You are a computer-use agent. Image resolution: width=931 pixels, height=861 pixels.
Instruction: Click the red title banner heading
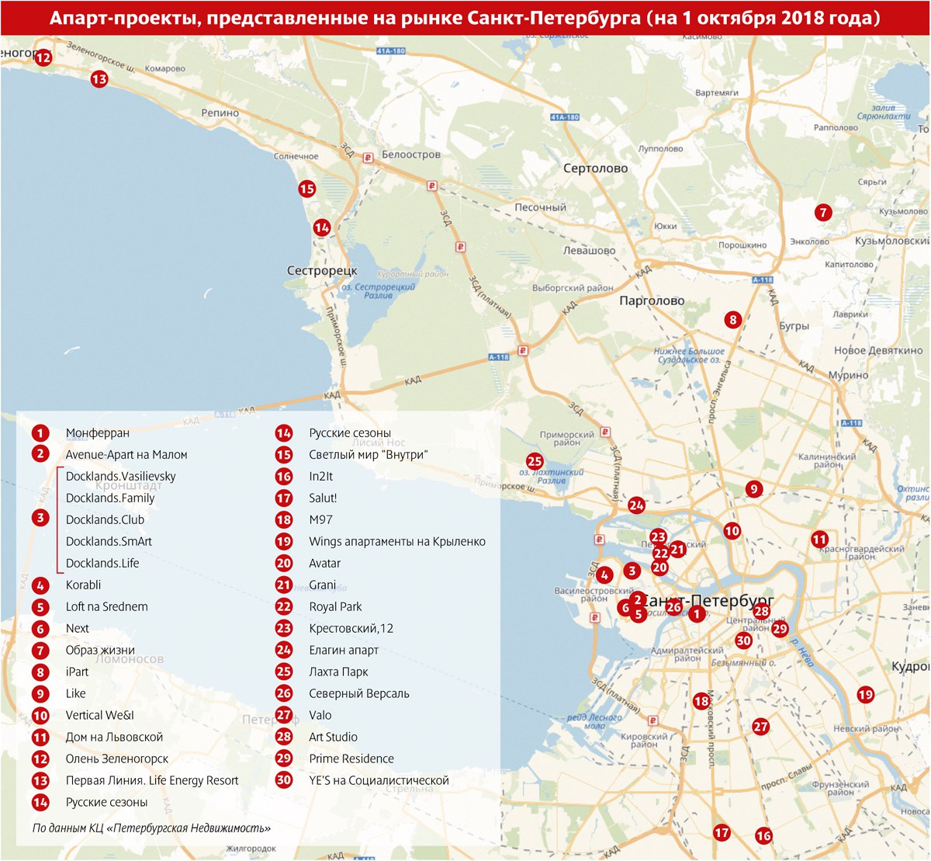(465, 18)
